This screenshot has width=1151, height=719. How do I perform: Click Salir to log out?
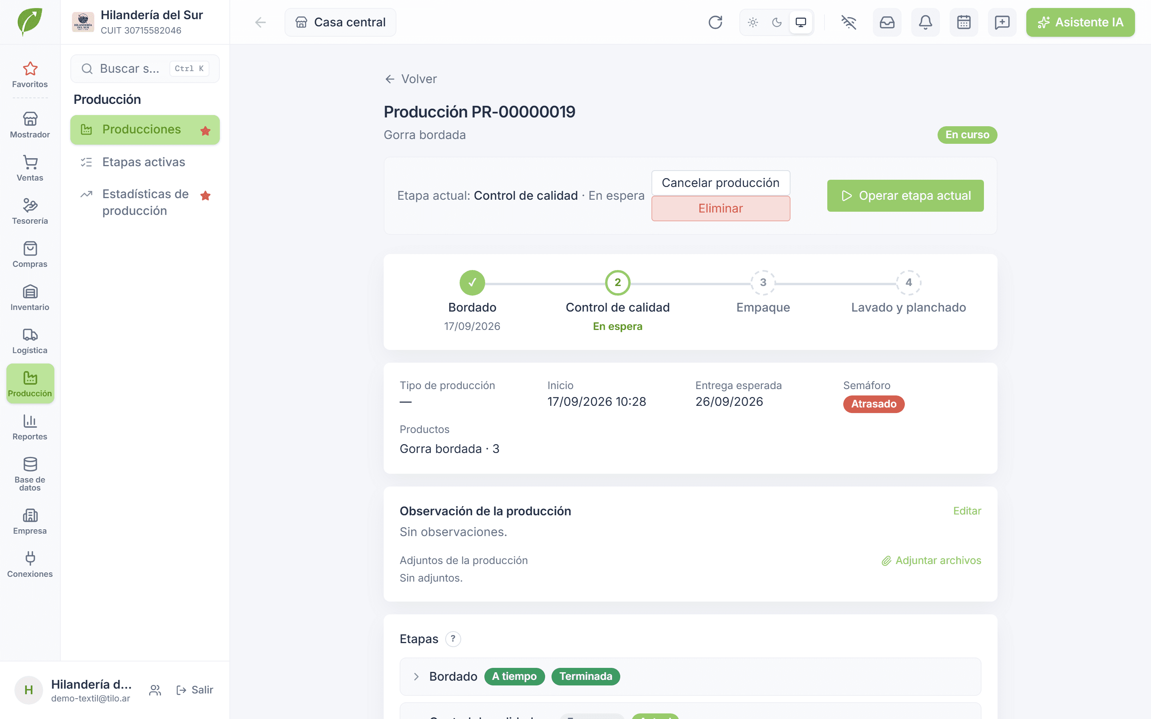195,689
